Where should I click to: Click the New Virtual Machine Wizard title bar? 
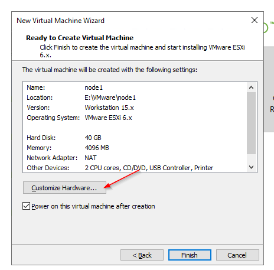[130, 21]
